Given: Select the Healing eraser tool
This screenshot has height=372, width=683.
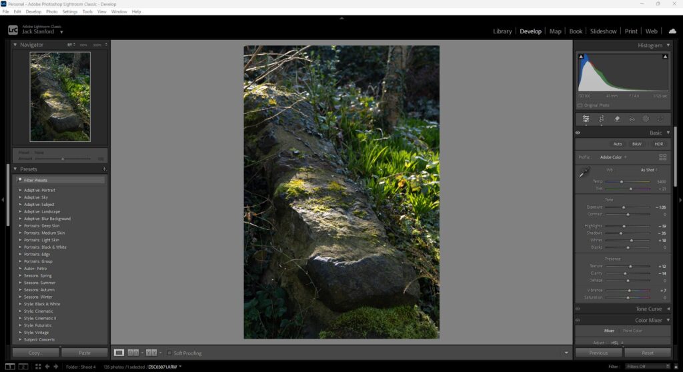Looking at the screenshot, I should click(617, 119).
